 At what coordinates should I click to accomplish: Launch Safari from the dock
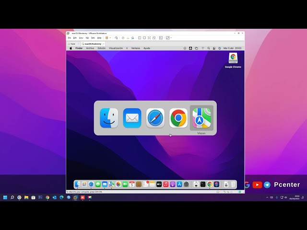pyautogui.click(x=91, y=184)
